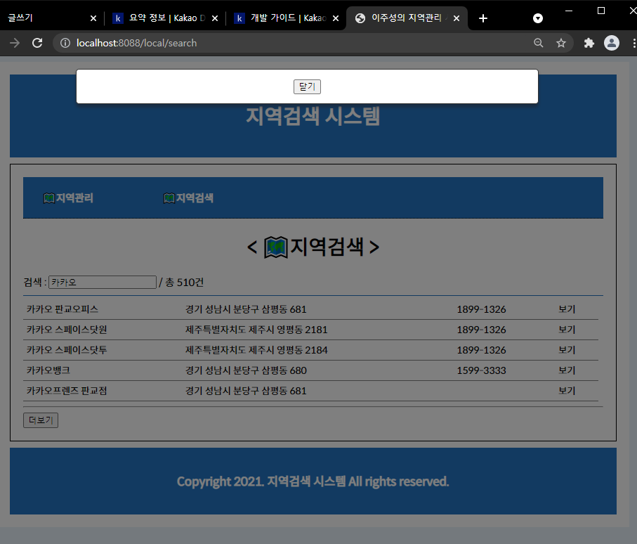Close the 글쓰기 tab

[93, 18]
